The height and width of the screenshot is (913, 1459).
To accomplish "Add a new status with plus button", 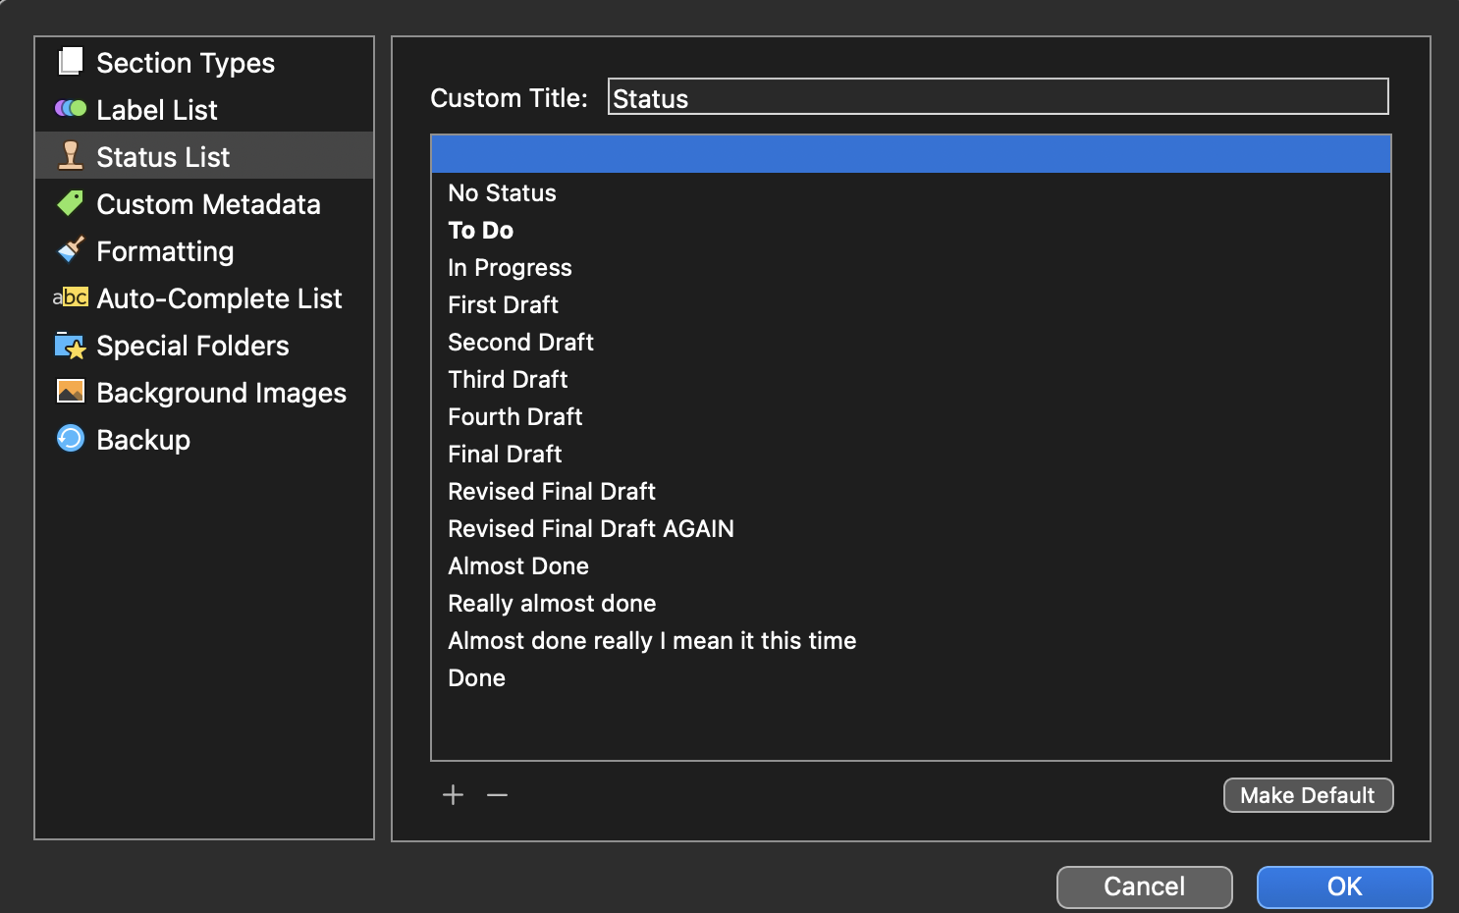I will coord(453,795).
